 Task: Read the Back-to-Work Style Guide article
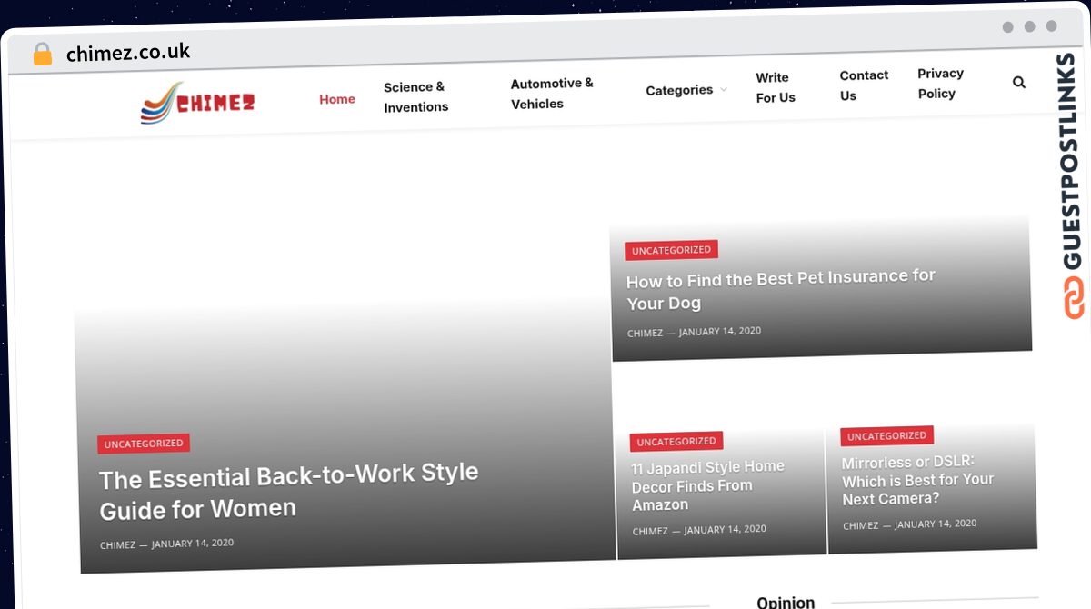[x=288, y=491]
